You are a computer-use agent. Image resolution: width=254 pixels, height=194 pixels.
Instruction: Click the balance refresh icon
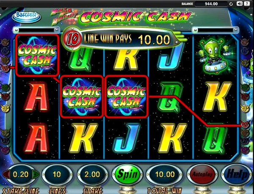(231, 4)
